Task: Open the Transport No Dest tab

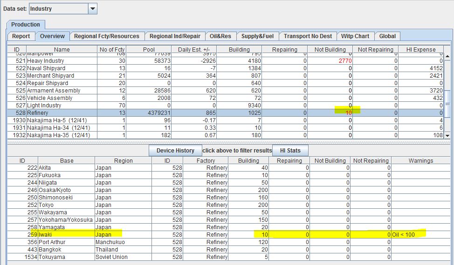Action: point(308,36)
